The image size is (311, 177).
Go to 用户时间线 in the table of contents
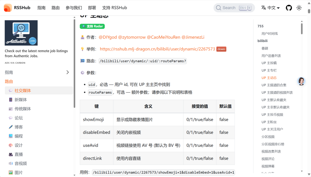(269, 33)
